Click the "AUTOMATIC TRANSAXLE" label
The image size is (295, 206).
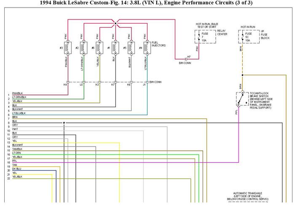[x=248, y=193]
